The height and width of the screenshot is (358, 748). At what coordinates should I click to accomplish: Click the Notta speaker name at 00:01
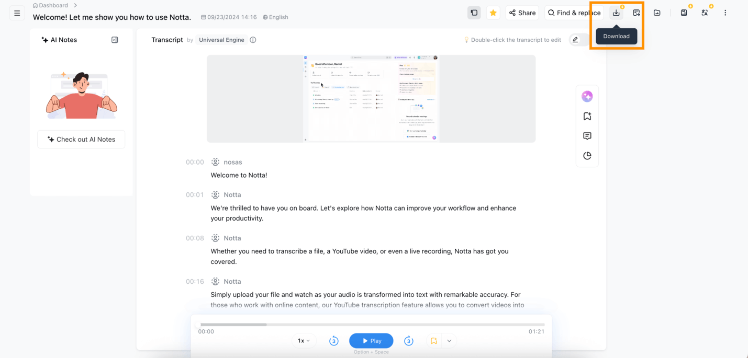(x=232, y=195)
